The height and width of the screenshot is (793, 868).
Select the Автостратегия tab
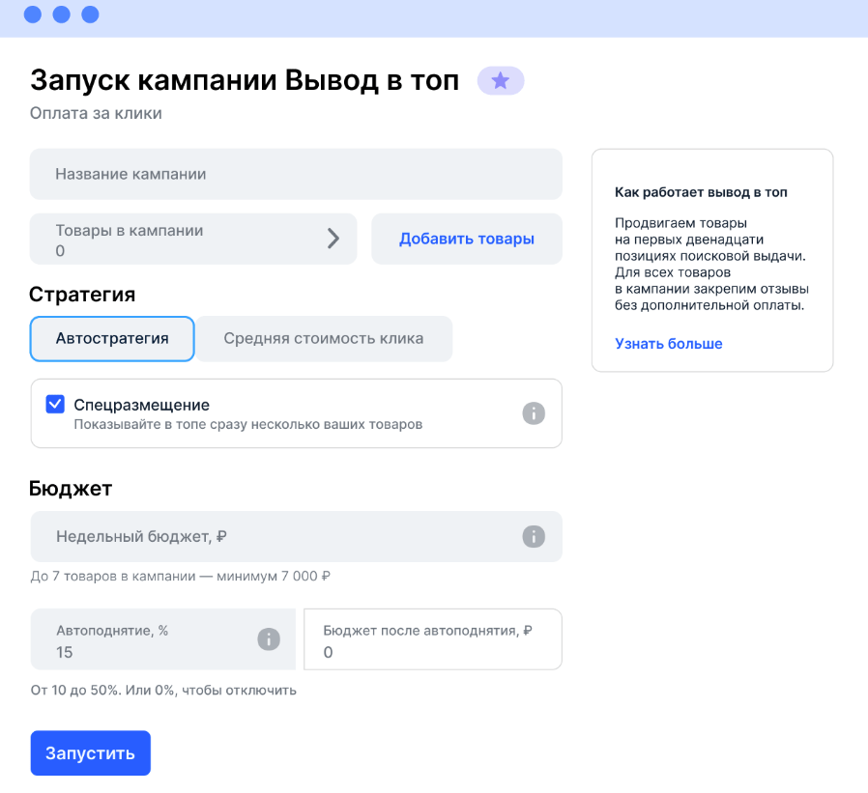pyautogui.click(x=112, y=339)
